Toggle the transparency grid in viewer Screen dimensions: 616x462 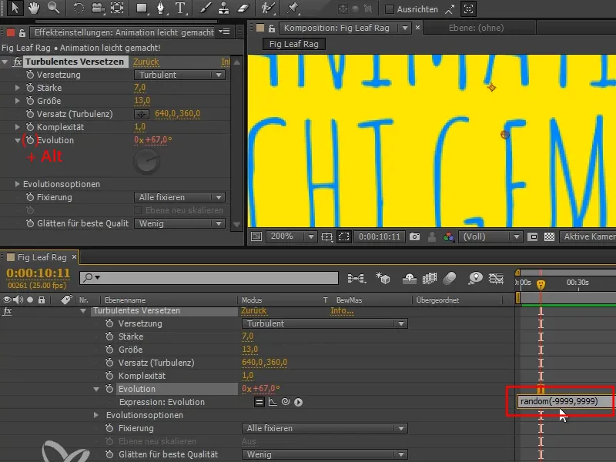pos(549,236)
